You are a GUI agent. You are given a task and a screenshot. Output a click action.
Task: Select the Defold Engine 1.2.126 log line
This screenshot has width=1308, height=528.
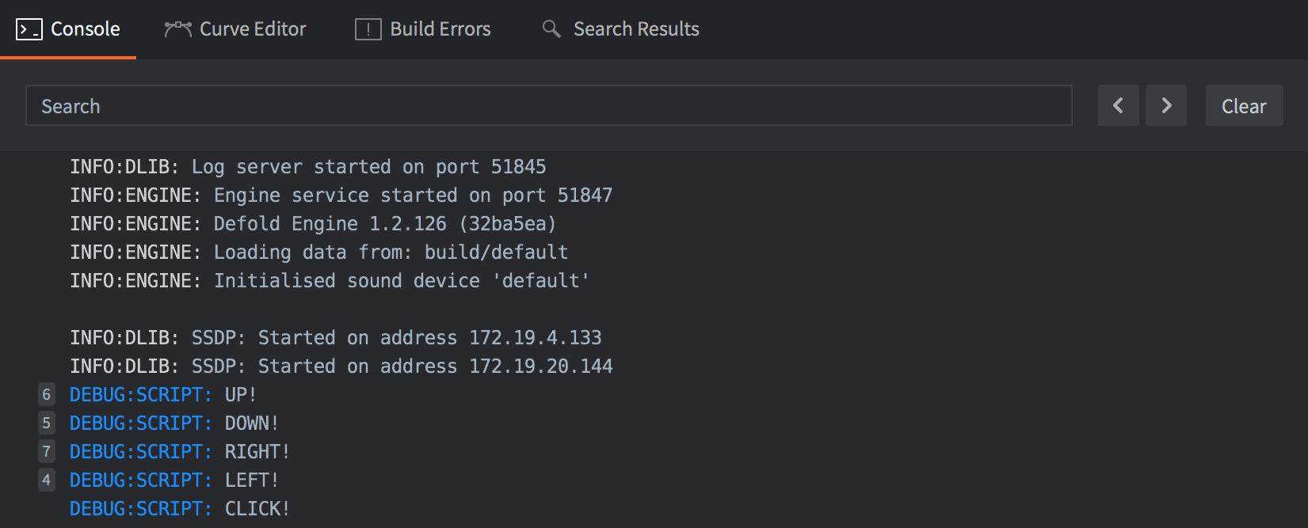pyautogui.click(x=313, y=223)
